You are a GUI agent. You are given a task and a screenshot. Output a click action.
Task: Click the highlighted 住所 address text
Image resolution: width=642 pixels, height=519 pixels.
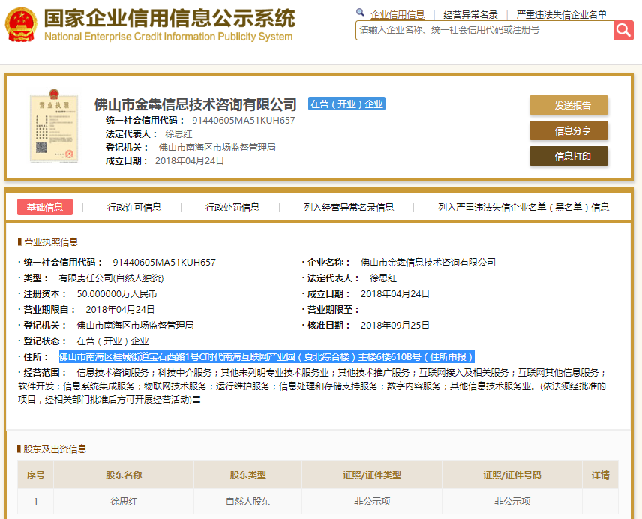pyautogui.click(x=266, y=356)
